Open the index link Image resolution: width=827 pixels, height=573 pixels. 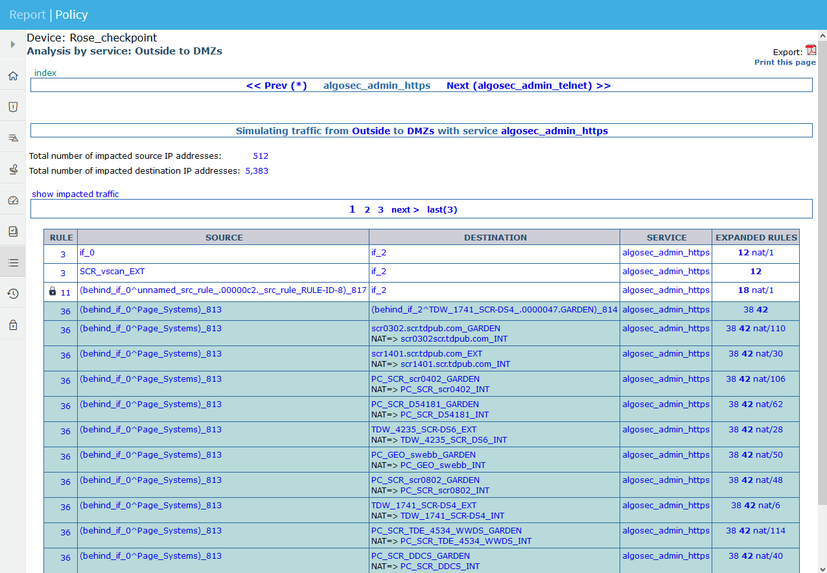pyautogui.click(x=45, y=73)
